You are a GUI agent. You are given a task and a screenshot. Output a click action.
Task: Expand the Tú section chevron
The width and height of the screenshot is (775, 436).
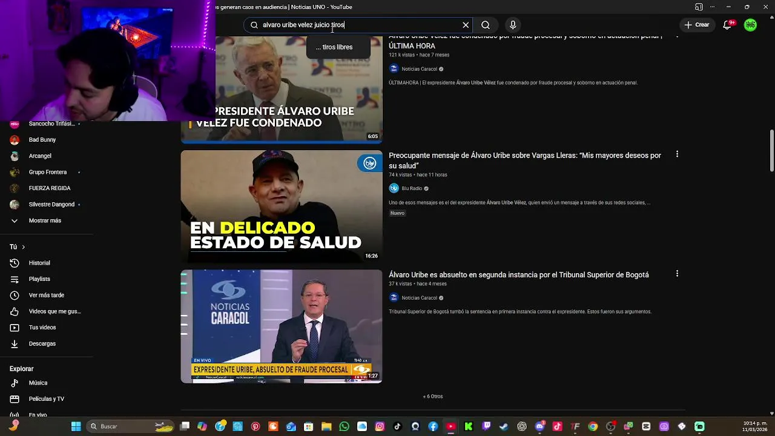point(23,247)
